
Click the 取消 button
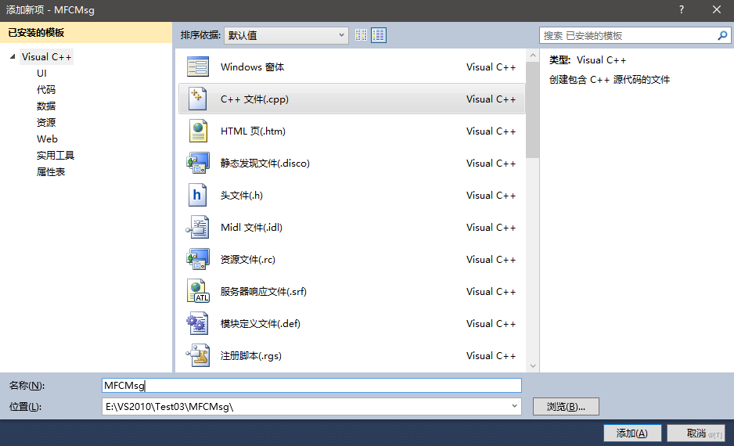[696, 433]
